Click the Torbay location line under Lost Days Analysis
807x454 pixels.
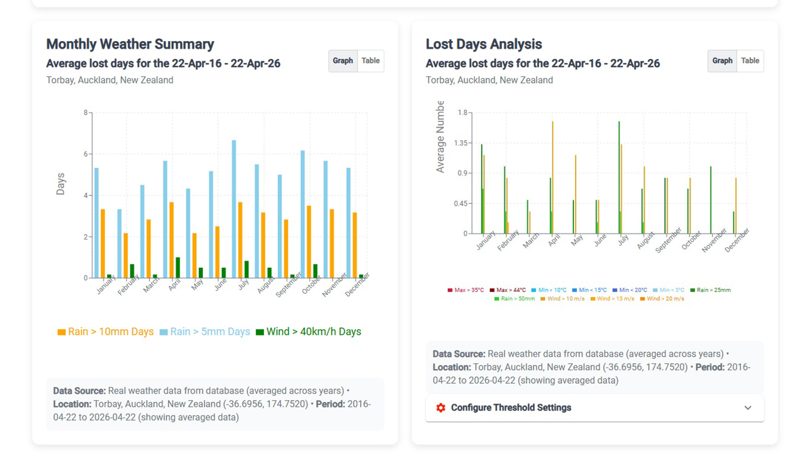click(489, 80)
